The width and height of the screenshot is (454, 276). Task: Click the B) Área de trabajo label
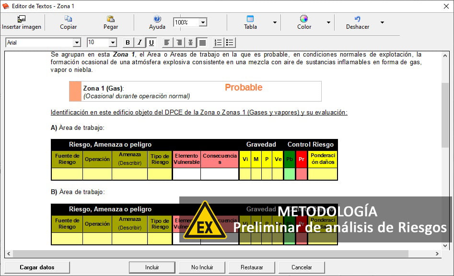point(78,192)
